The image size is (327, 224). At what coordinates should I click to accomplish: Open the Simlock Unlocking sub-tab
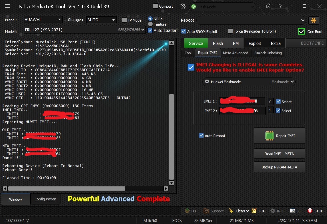pos(268,53)
